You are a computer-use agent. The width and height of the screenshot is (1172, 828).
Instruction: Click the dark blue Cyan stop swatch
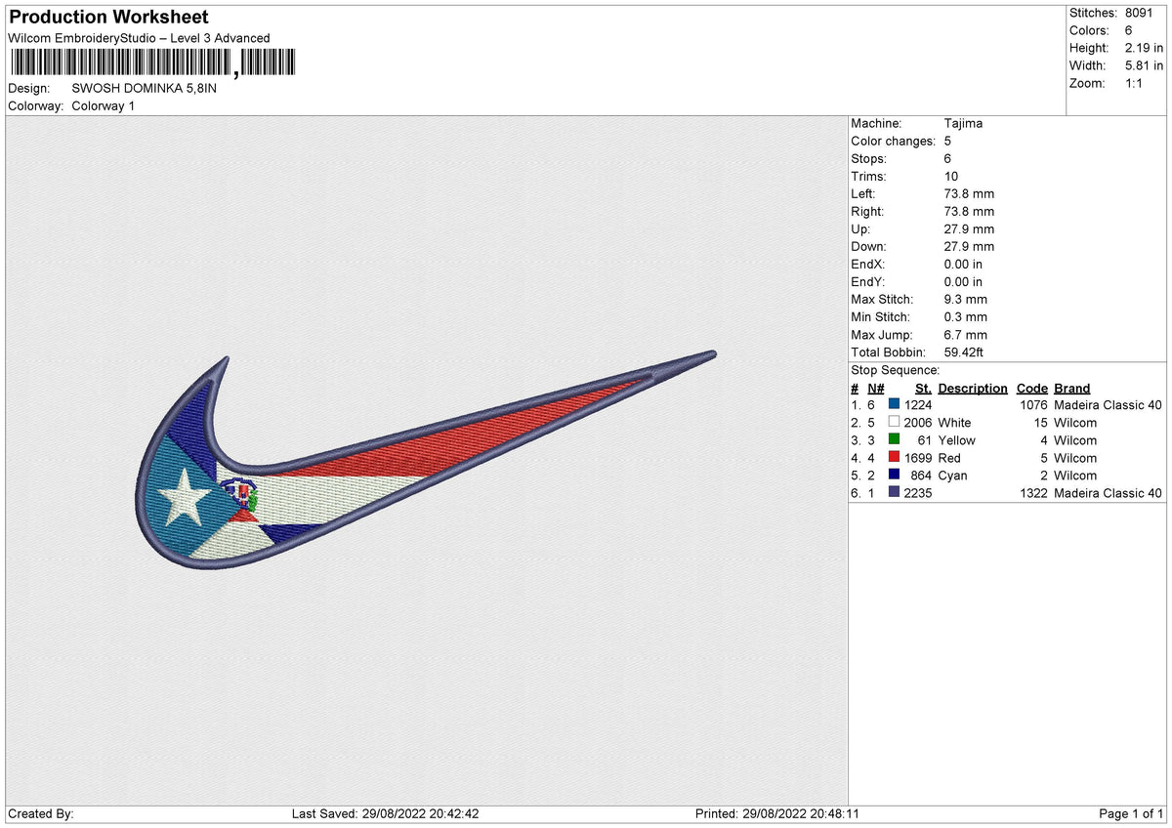click(x=894, y=475)
